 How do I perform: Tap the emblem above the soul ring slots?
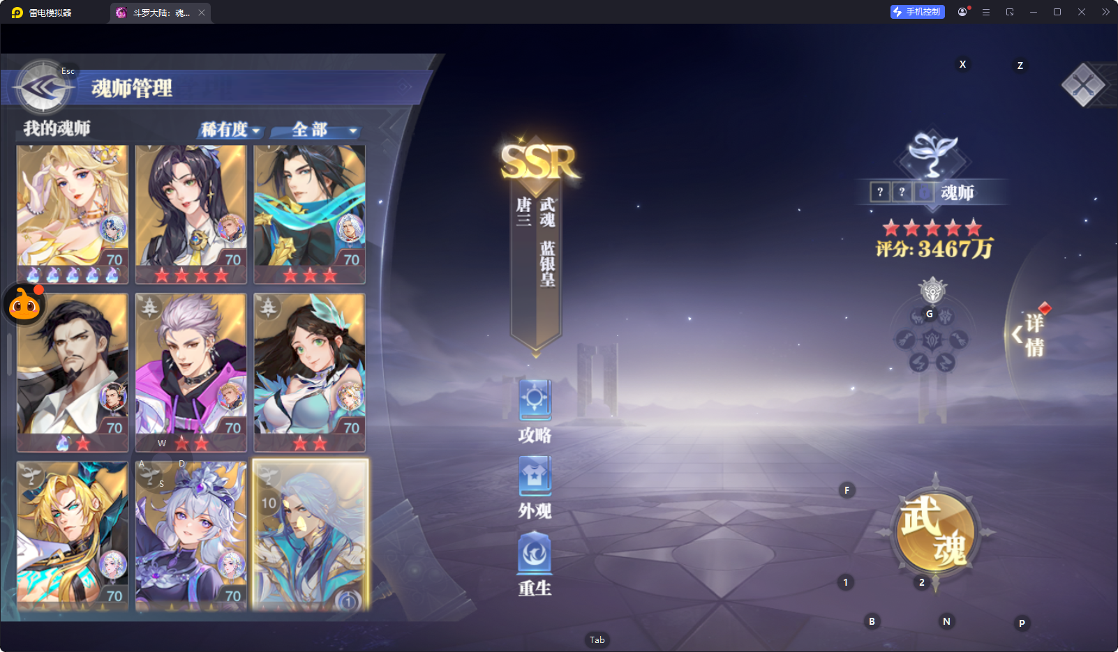(932, 291)
